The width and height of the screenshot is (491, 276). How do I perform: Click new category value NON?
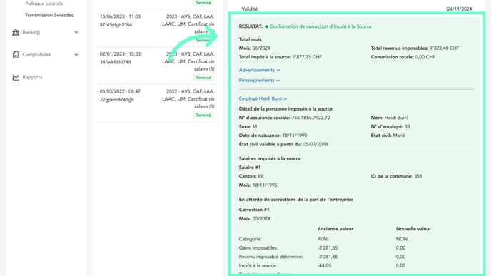tap(402, 239)
